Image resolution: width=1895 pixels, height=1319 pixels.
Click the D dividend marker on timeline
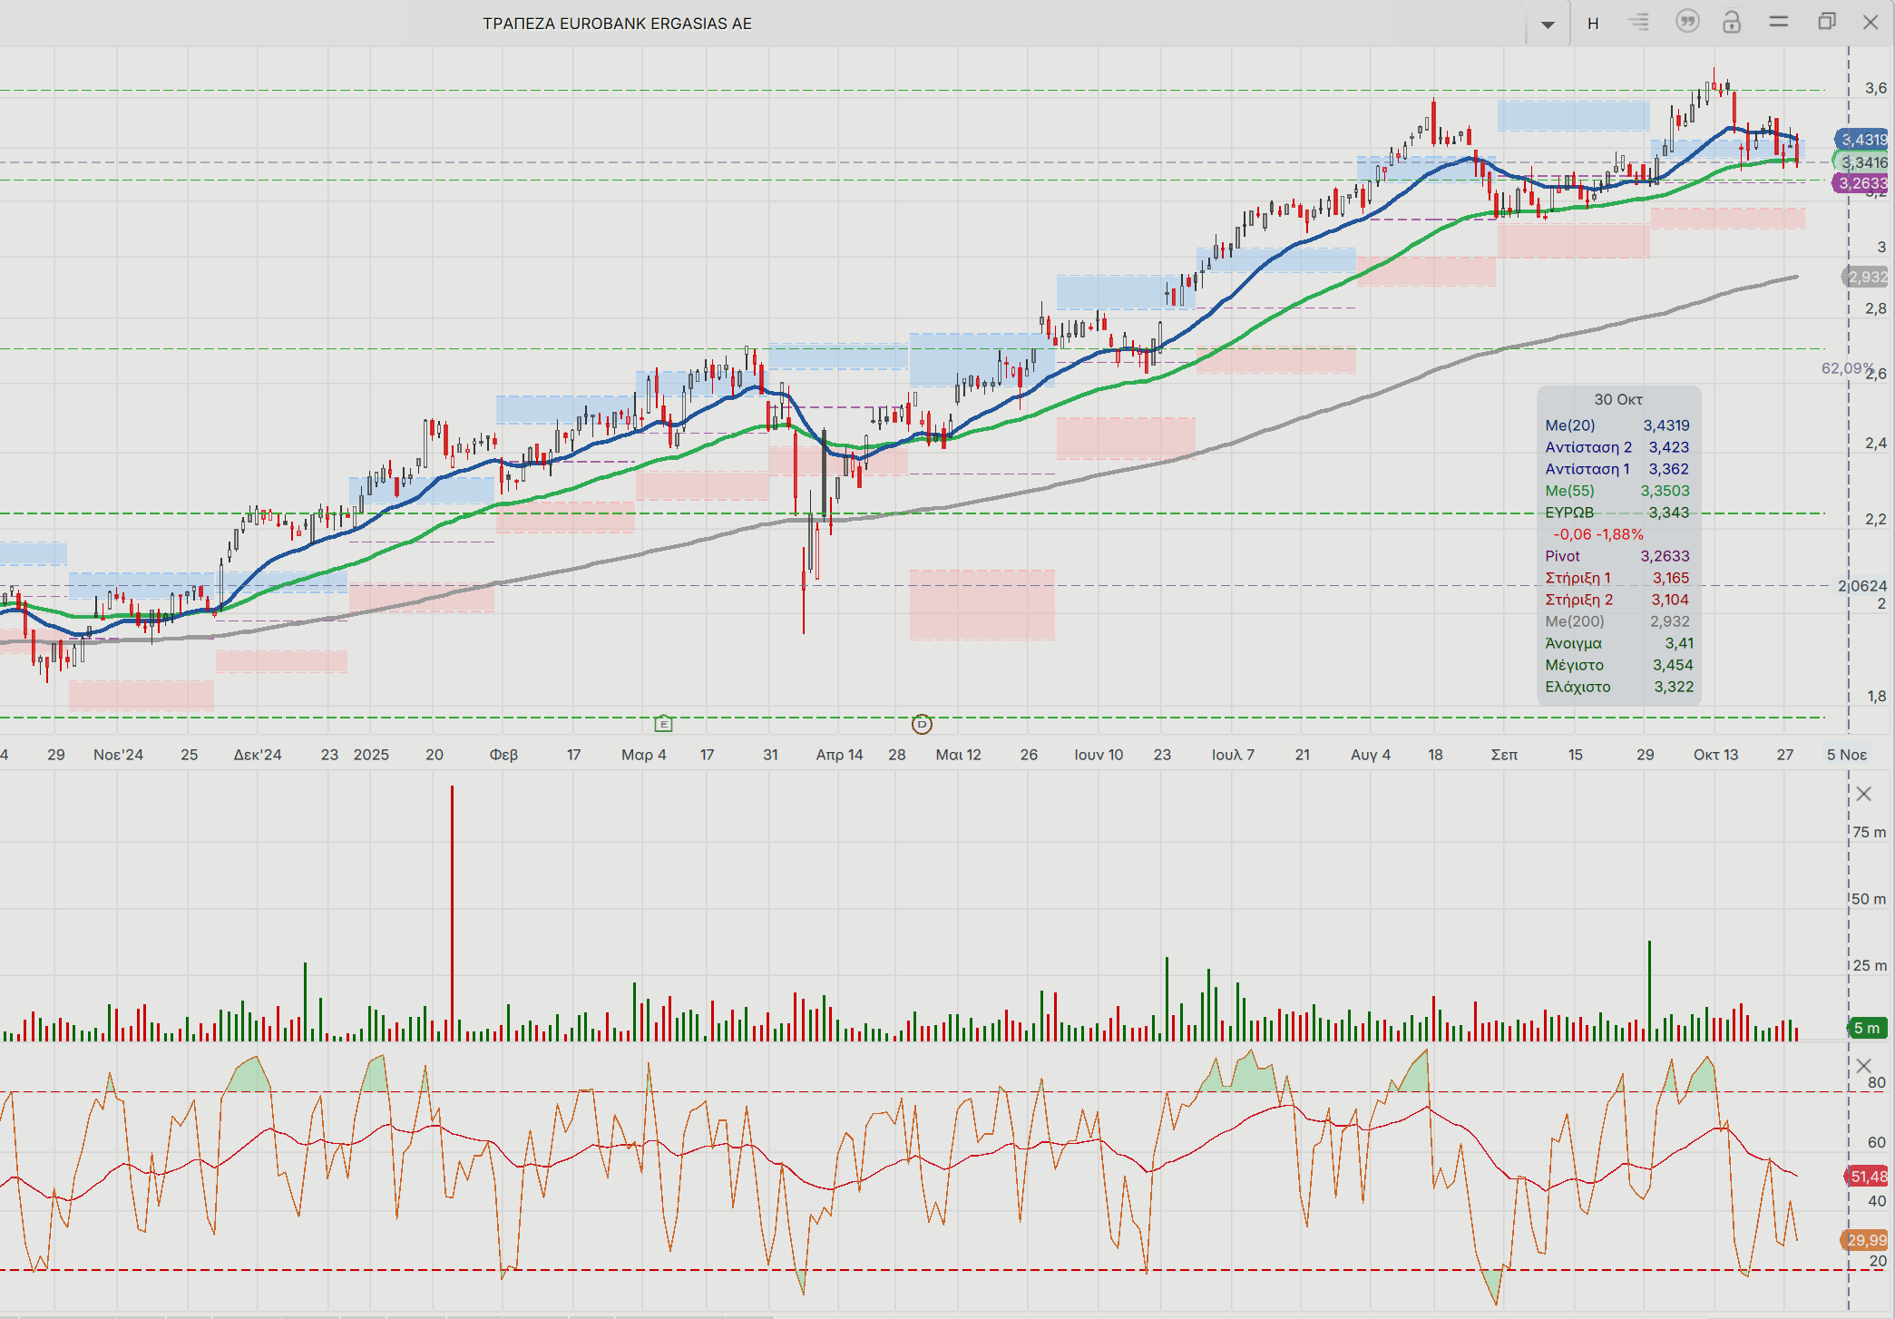922,724
